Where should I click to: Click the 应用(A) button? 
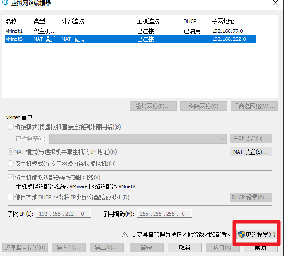pos(223,248)
